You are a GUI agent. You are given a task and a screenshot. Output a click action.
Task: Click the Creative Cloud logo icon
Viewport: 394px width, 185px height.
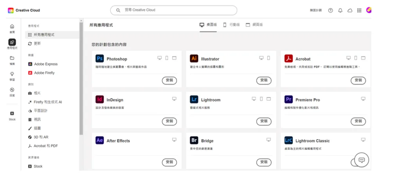[11, 10]
